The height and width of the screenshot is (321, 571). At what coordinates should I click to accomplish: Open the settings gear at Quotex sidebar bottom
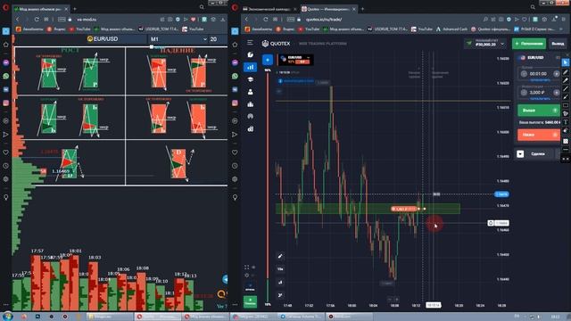pyautogui.click(x=246, y=276)
